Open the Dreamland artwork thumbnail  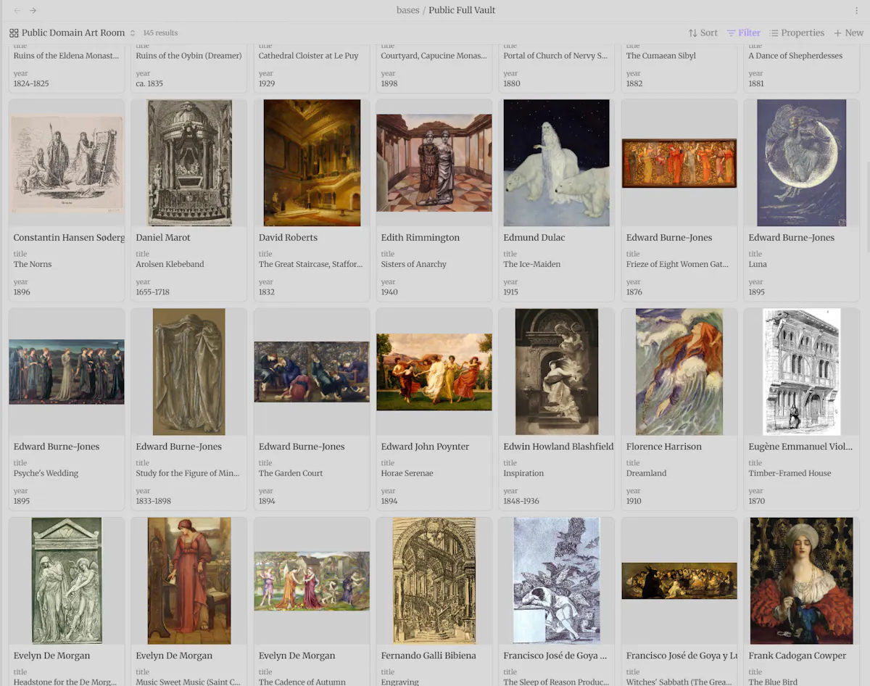pos(679,372)
